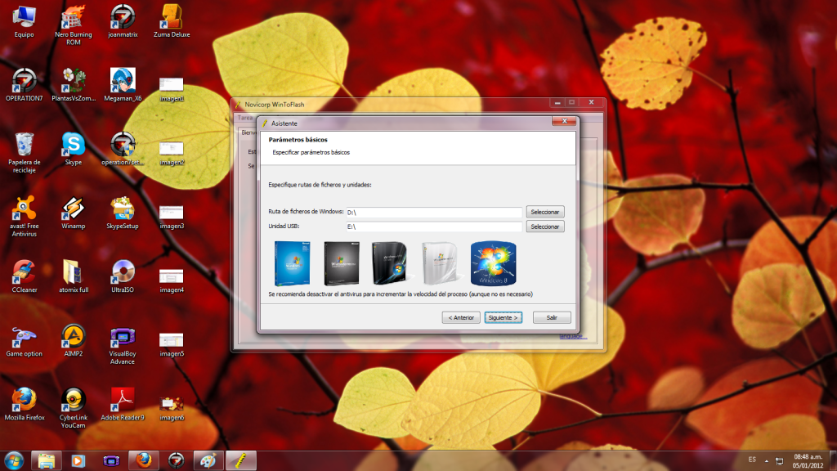Select the avast! Free Antivirus icon

[x=24, y=216]
